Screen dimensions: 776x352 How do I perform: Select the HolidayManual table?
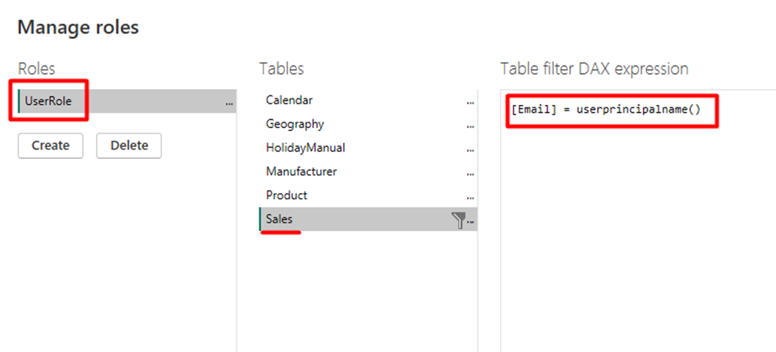[x=305, y=148]
